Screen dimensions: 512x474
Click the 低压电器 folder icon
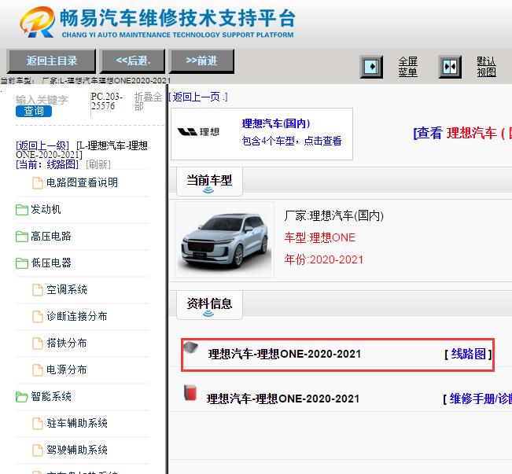pyautogui.click(x=21, y=263)
